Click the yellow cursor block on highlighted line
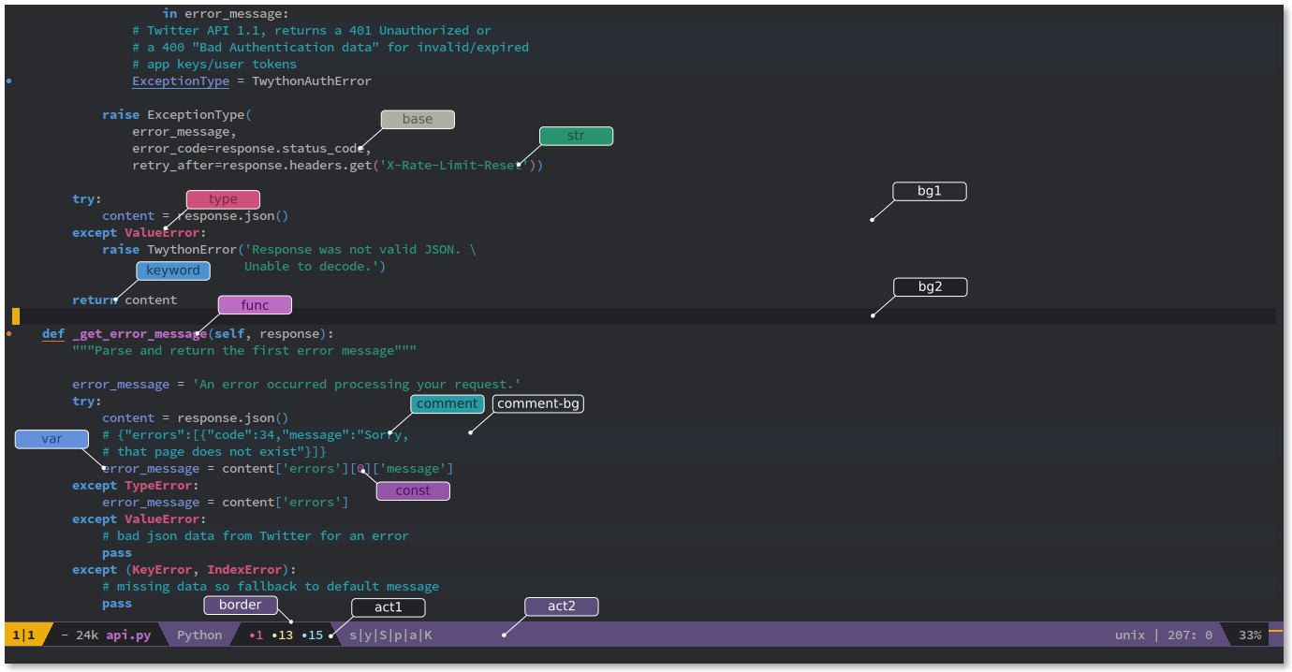 16,316
